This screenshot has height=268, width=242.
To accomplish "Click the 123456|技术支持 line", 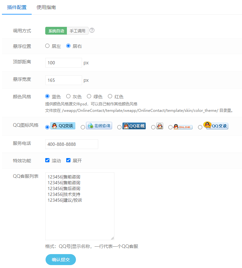I will click(64, 194).
